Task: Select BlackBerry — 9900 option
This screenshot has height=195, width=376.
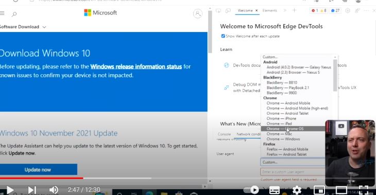Action: click(x=282, y=93)
